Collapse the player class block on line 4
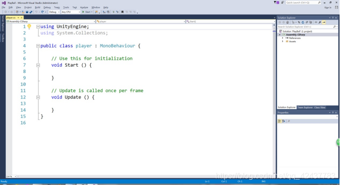The width and height of the screenshot is (340, 185). [x=38, y=46]
